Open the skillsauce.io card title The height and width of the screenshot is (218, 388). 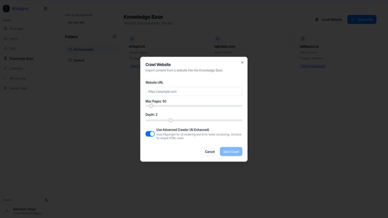pos(309,47)
